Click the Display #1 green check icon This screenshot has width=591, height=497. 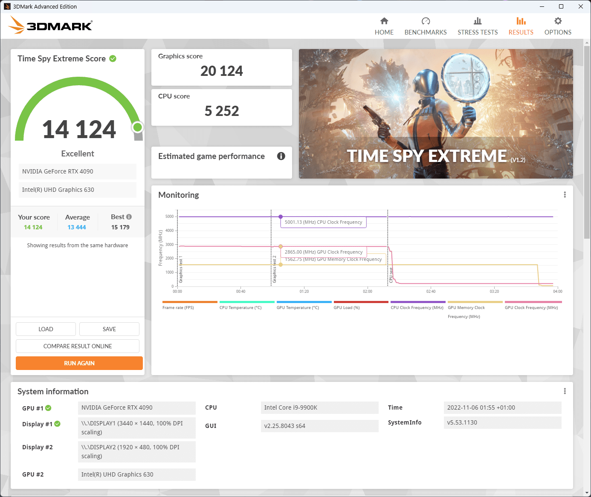pos(57,424)
